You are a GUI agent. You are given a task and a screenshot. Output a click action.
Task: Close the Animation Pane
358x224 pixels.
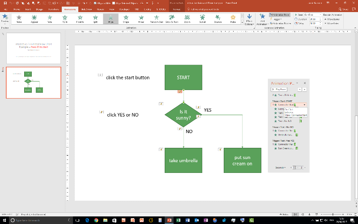point(304,83)
